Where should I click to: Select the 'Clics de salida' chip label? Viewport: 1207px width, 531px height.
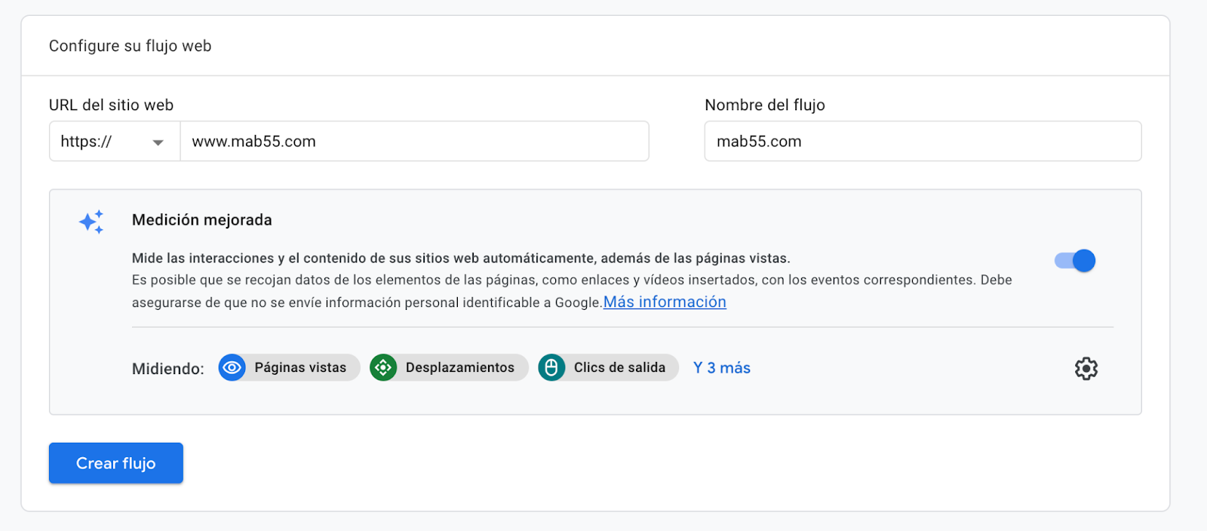619,368
